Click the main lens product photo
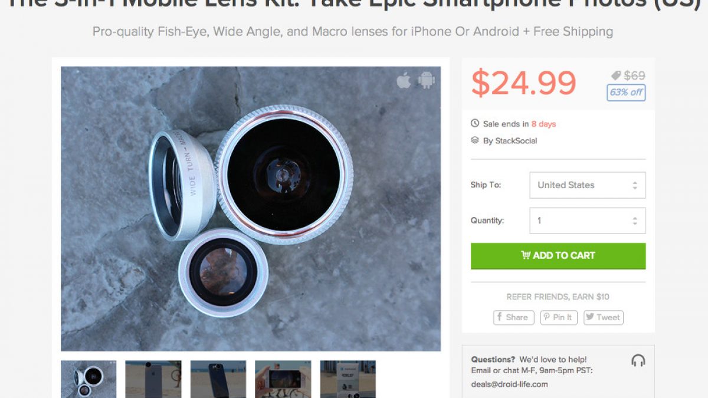Viewport: 708px width, 398px height. point(251,209)
